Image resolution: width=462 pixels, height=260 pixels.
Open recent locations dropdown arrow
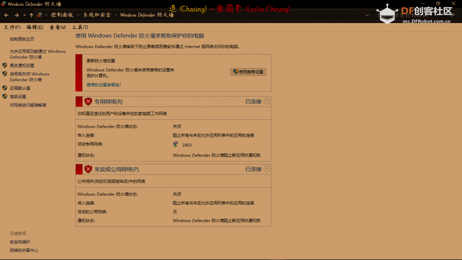click(25, 15)
